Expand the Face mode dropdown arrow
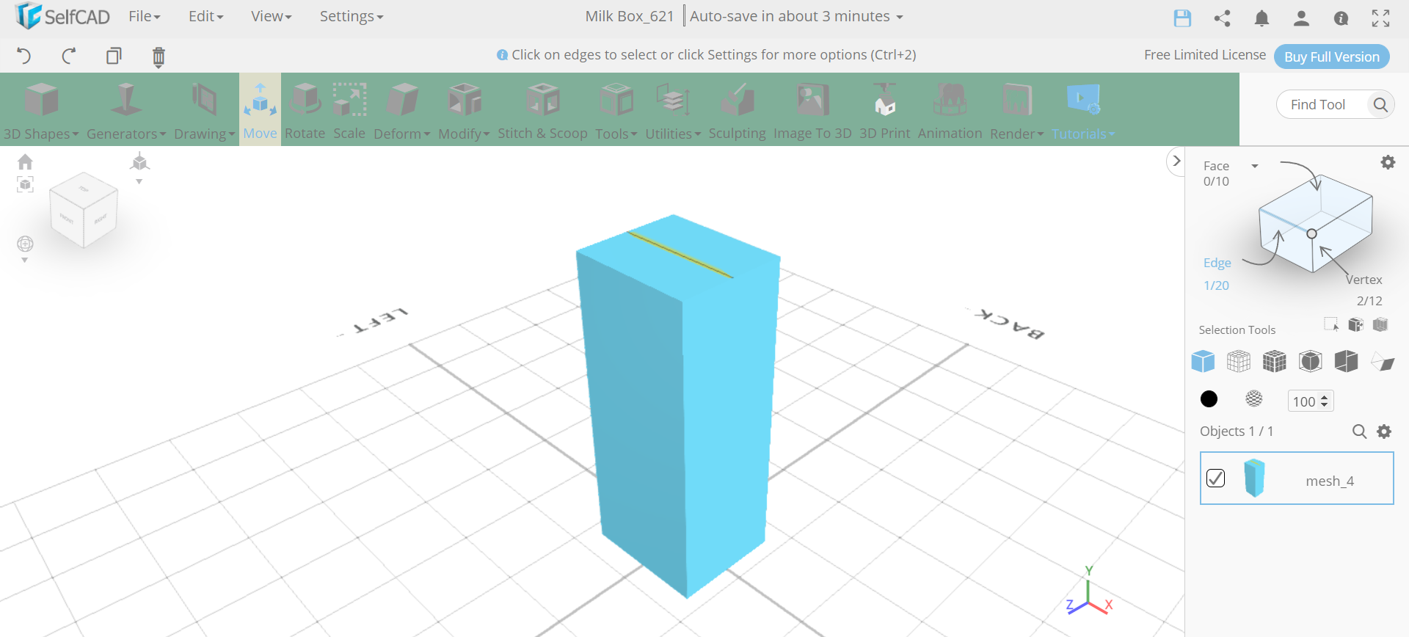The height and width of the screenshot is (637, 1409). point(1255,166)
